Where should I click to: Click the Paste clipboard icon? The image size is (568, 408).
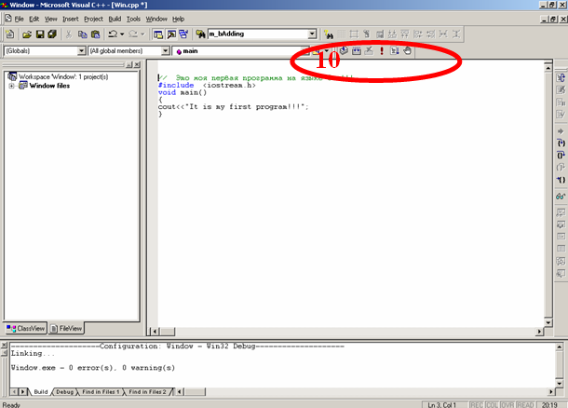tap(97, 34)
